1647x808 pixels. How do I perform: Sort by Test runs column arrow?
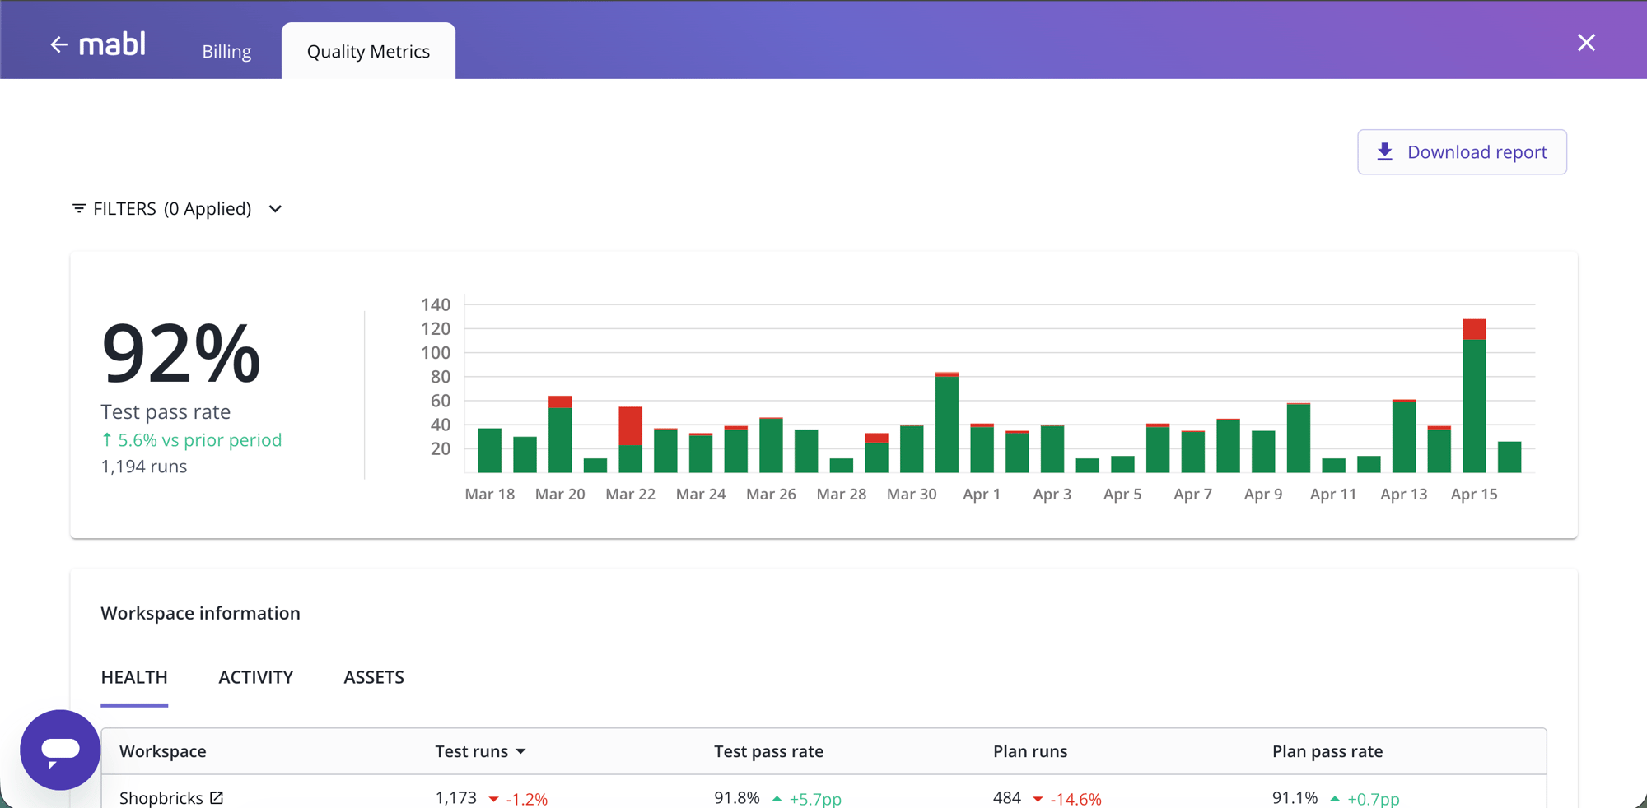pos(520,751)
